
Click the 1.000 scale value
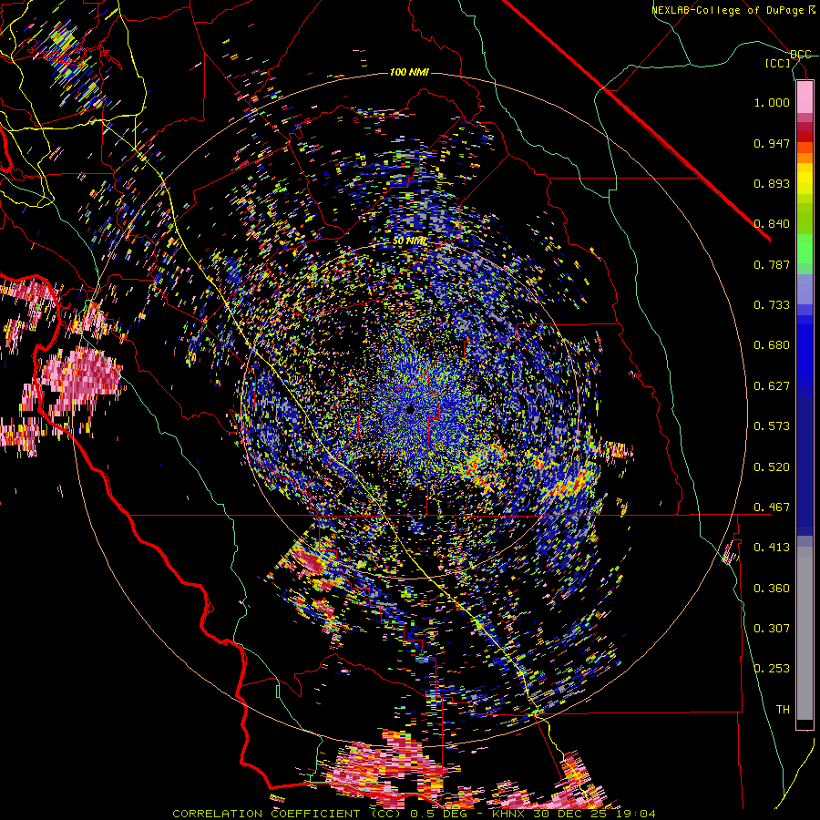772,102
